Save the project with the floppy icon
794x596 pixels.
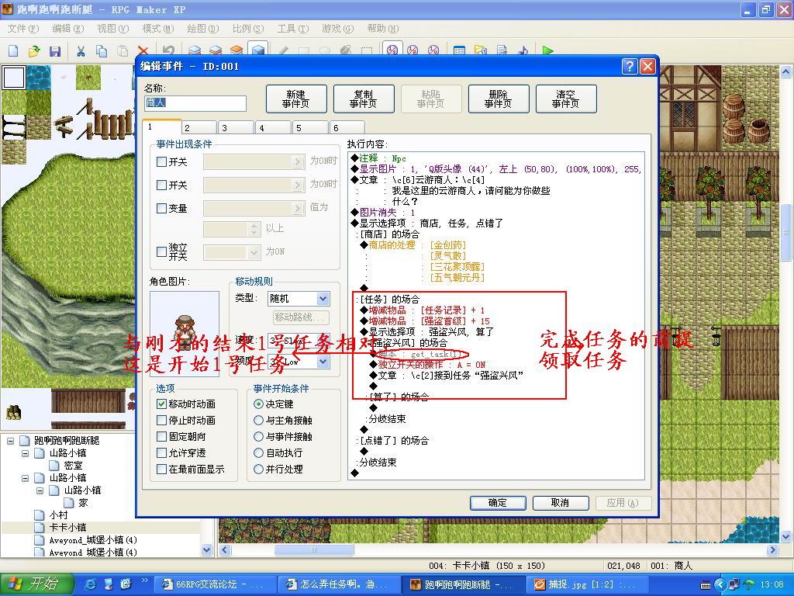pos(55,50)
